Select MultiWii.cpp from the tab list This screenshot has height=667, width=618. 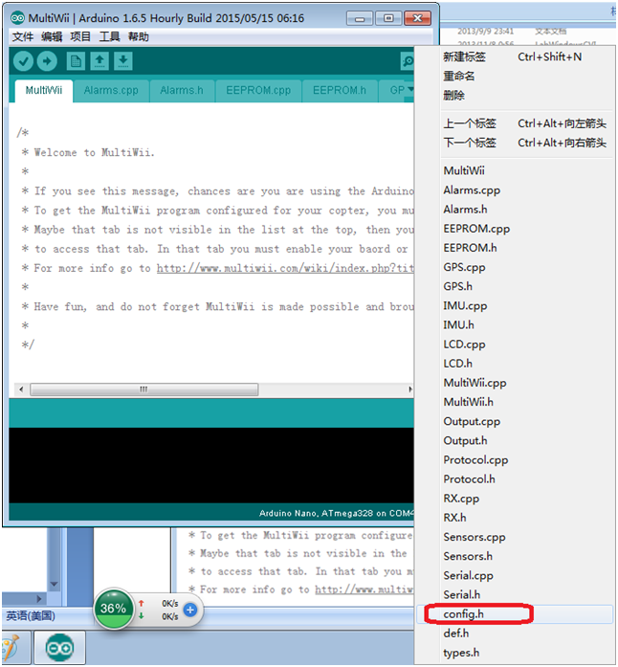[x=515, y=383]
